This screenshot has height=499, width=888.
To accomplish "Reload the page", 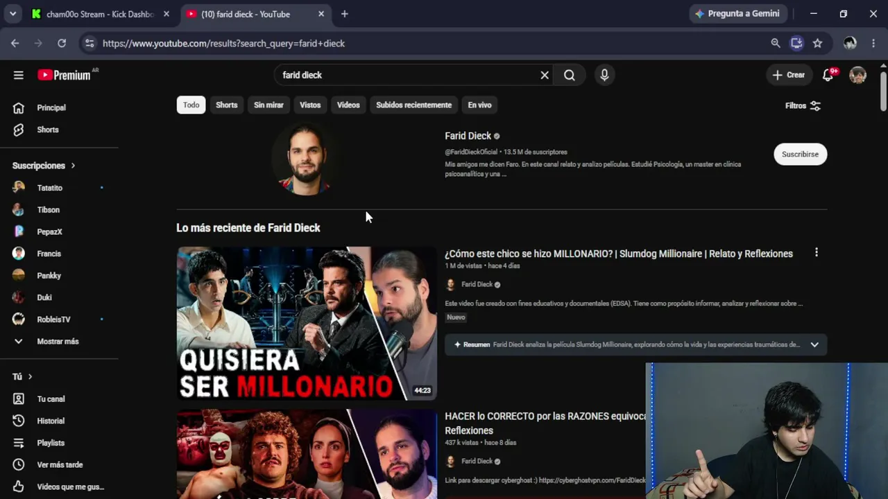I will click(62, 43).
